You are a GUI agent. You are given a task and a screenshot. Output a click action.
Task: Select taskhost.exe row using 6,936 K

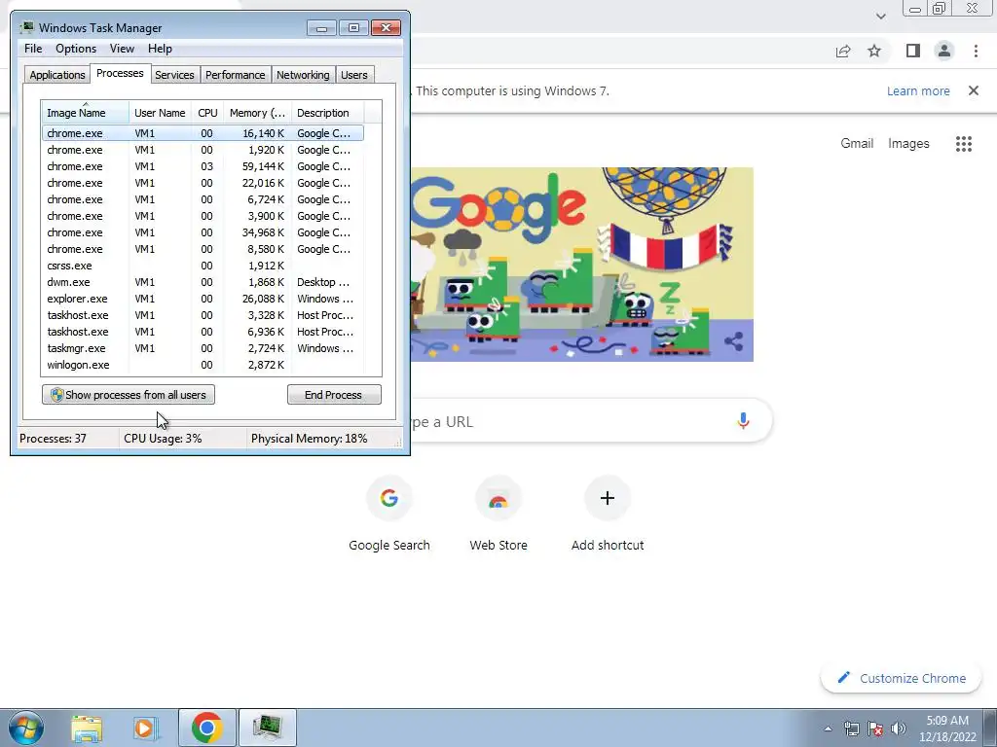[203, 332]
